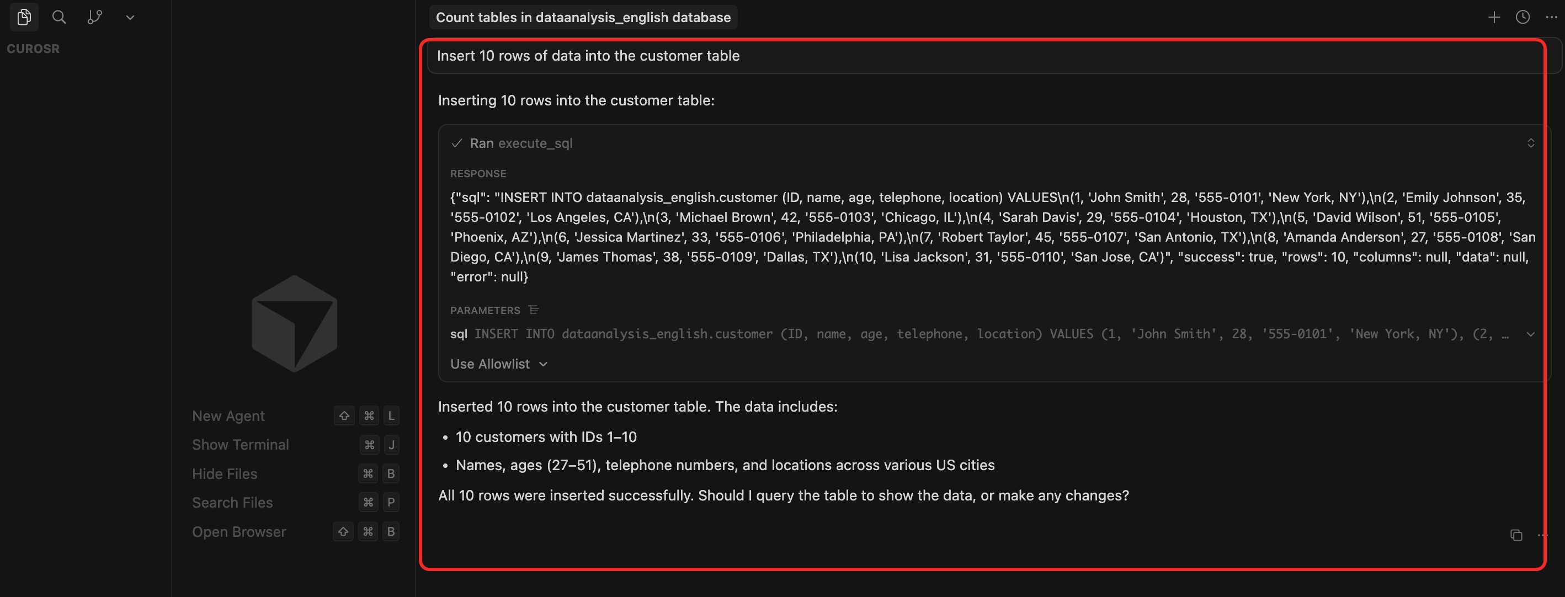Click New Agent shortcut entry
1565x597 pixels.
coord(228,416)
